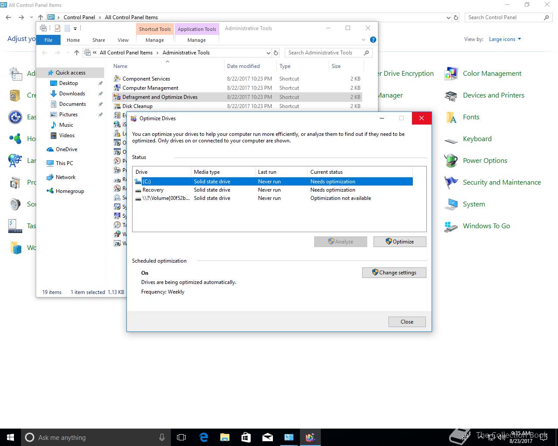Open File Explorer from taskbar
Screen dimensions: 558x446
click(225, 437)
